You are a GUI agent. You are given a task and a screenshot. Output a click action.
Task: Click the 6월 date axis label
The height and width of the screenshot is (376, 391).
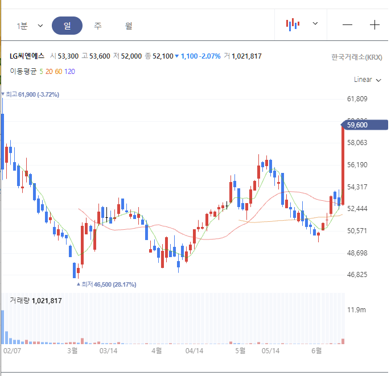(x=316, y=351)
